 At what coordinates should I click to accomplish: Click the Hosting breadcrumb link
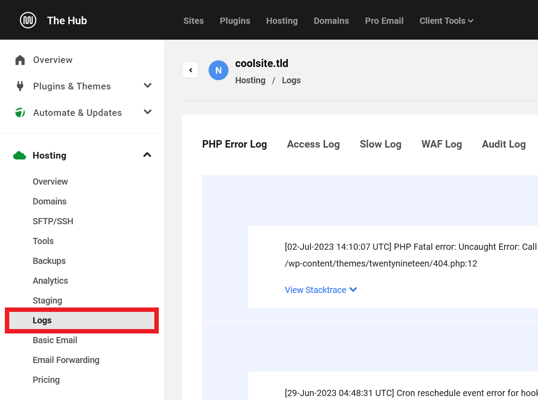(x=250, y=80)
